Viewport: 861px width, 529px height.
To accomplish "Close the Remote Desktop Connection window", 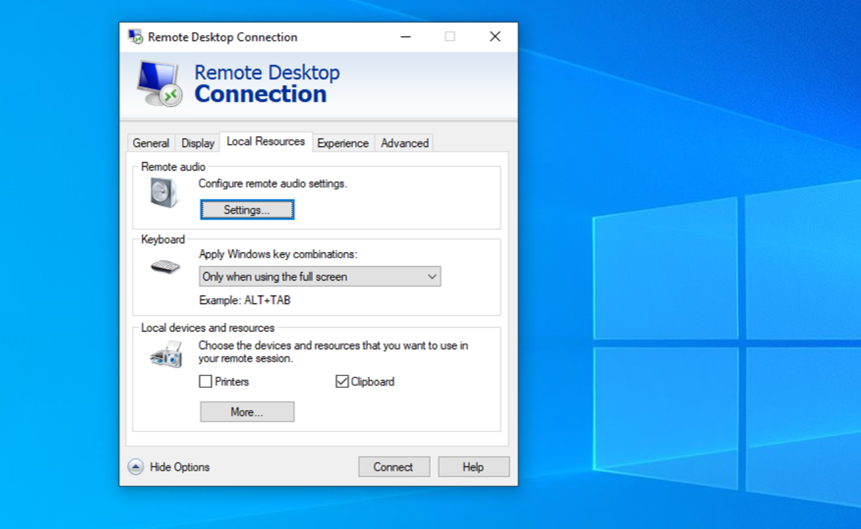I will [x=495, y=37].
